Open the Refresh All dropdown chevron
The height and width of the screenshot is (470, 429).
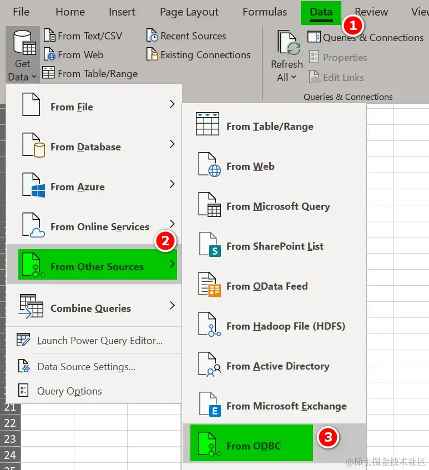coord(294,77)
